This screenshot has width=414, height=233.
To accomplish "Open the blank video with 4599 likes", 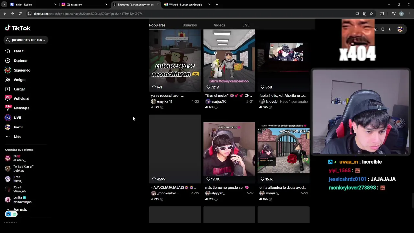I will pos(175,149).
